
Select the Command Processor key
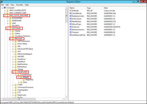pos(25,87)
